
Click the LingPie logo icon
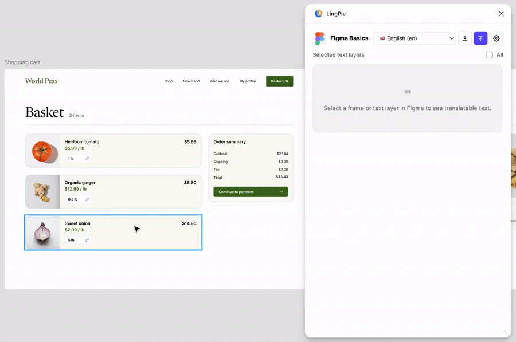(318, 14)
